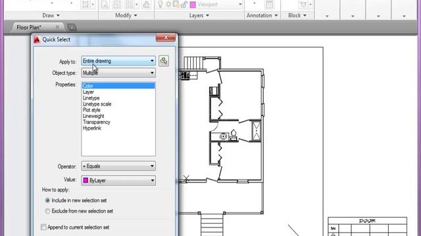Expand the Layers panel
Viewport: 421px width, 236px height.
(199, 16)
